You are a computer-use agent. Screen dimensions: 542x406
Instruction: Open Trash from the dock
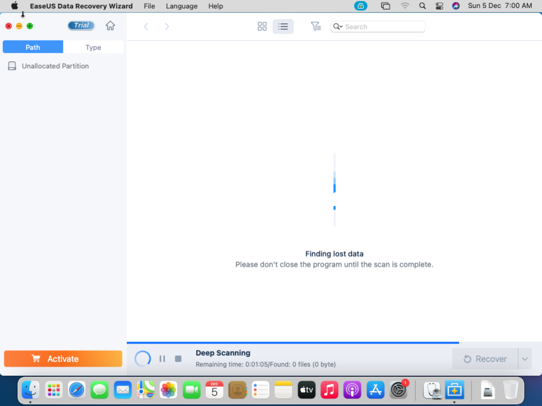[x=511, y=390]
